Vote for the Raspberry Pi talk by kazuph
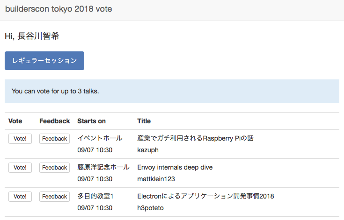344x220 pixels. tap(20, 139)
